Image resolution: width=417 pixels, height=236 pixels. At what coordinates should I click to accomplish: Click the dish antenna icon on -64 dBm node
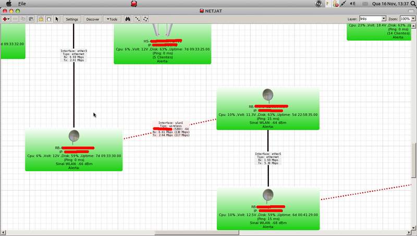(x=268, y=95)
